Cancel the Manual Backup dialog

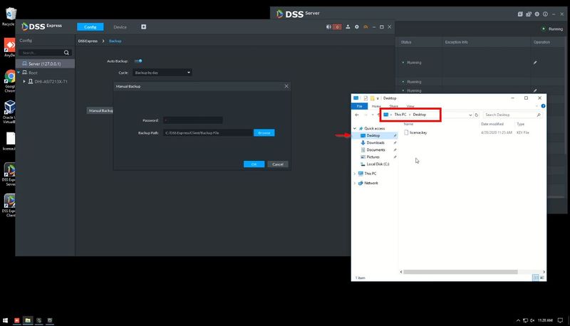click(278, 164)
